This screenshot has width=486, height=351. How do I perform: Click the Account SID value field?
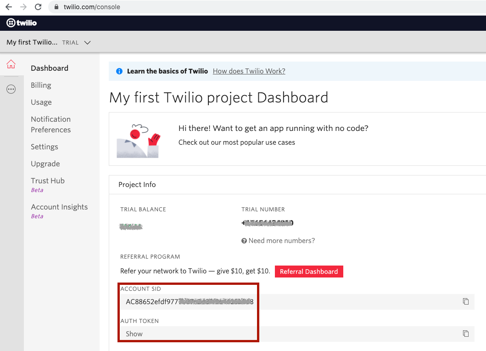point(297,302)
